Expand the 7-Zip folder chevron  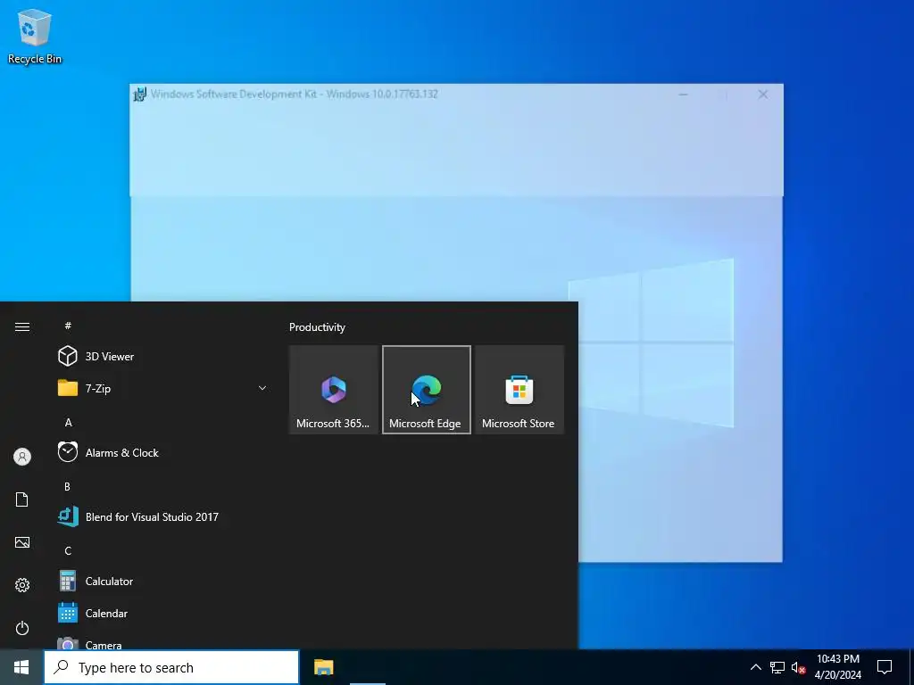(262, 388)
